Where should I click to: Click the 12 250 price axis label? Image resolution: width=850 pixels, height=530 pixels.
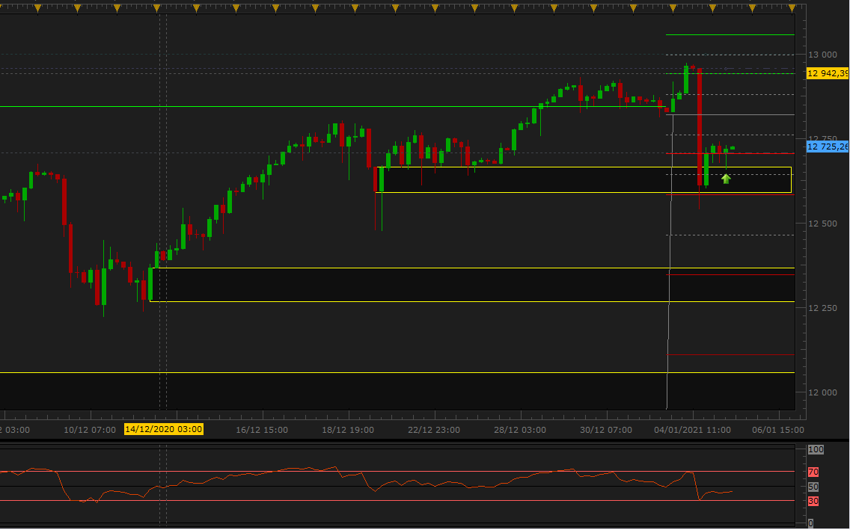pos(822,308)
